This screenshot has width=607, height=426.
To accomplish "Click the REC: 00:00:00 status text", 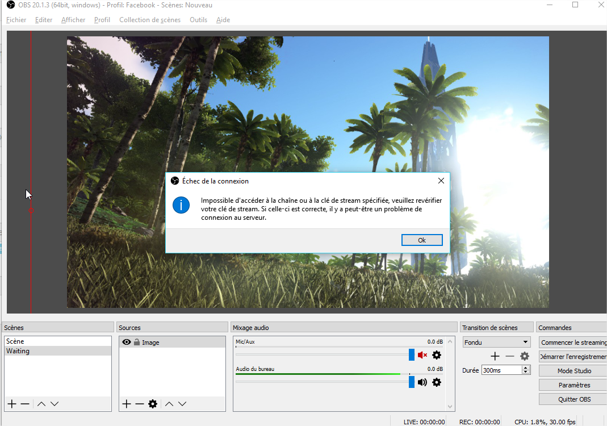I will [479, 421].
